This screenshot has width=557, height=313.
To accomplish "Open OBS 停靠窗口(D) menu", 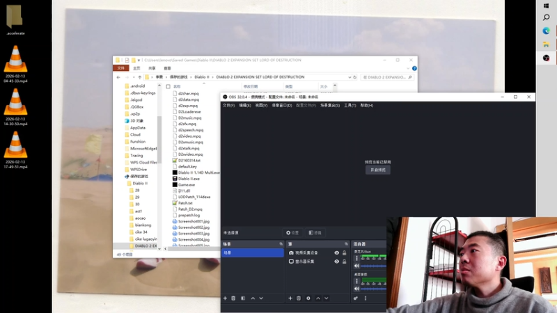I will pyautogui.click(x=282, y=106).
